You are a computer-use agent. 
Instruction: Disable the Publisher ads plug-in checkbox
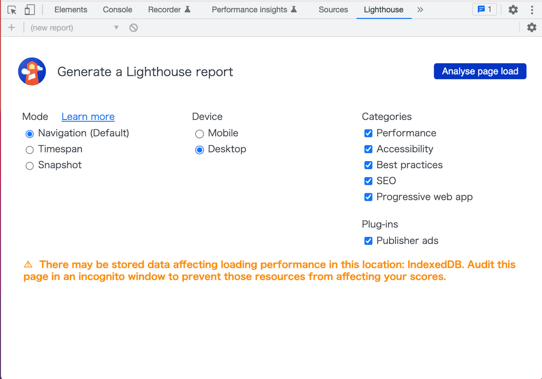click(x=368, y=240)
